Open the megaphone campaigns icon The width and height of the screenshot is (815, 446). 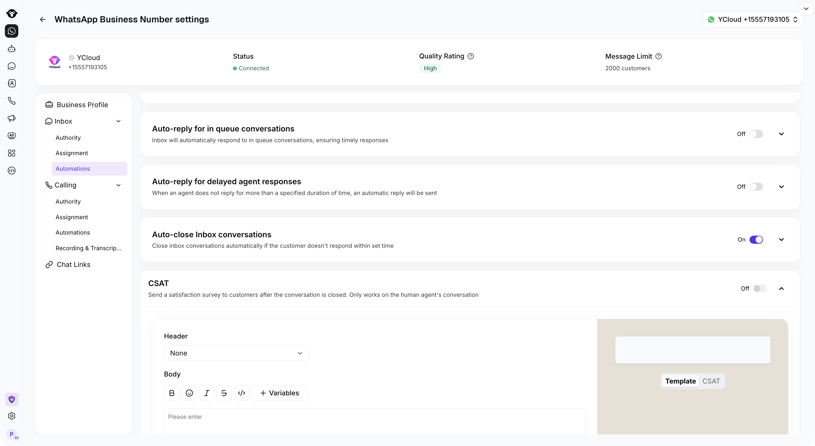[12, 118]
